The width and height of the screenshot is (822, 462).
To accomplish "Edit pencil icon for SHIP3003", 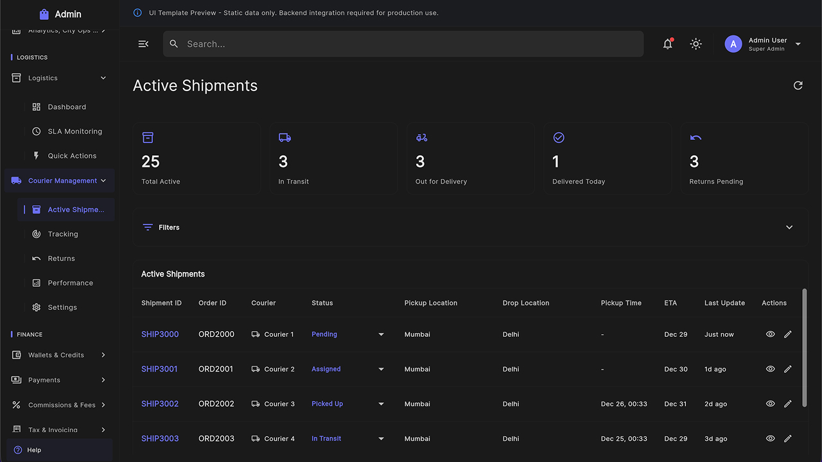I will tap(788, 438).
